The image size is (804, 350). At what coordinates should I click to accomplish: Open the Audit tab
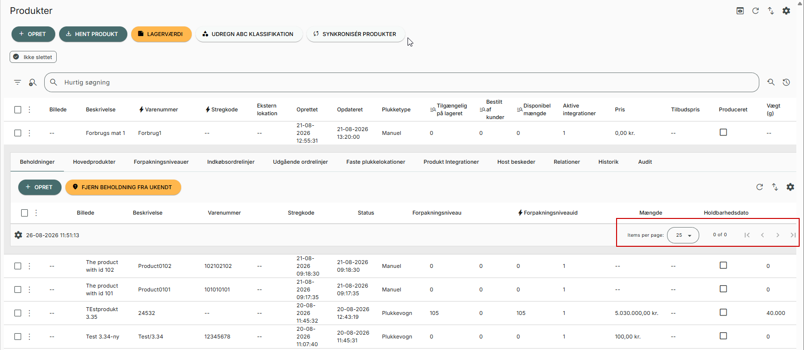tap(645, 162)
